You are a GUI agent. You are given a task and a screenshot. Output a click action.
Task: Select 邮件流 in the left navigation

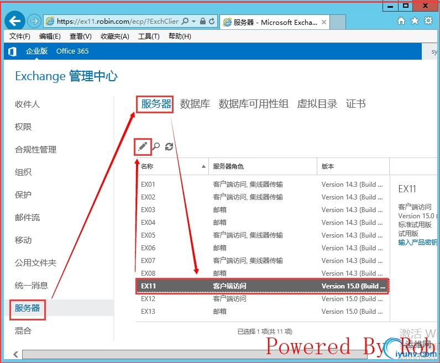27,217
